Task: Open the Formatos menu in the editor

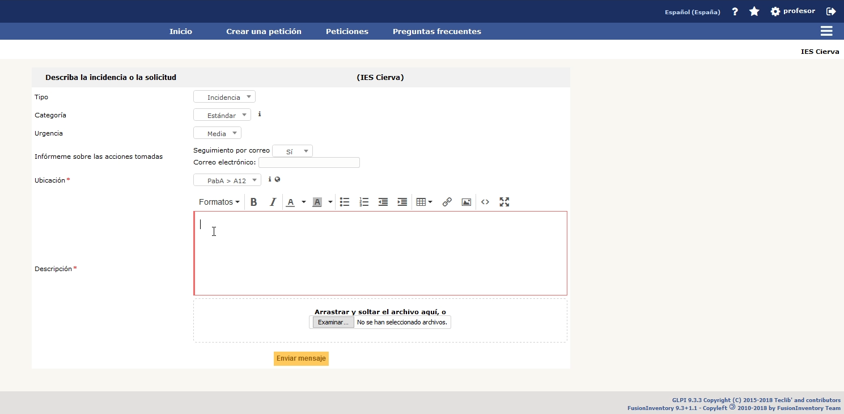Action: [x=219, y=202]
